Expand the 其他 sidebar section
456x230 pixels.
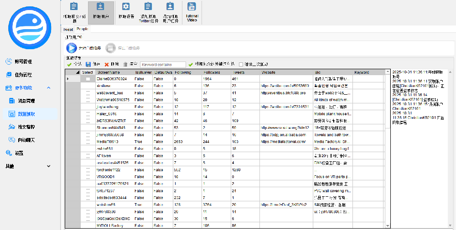(x=48, y=166)
